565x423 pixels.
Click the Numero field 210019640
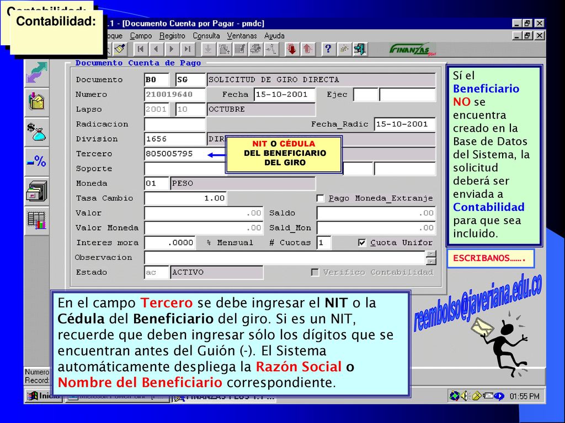(x=175, y=95)
